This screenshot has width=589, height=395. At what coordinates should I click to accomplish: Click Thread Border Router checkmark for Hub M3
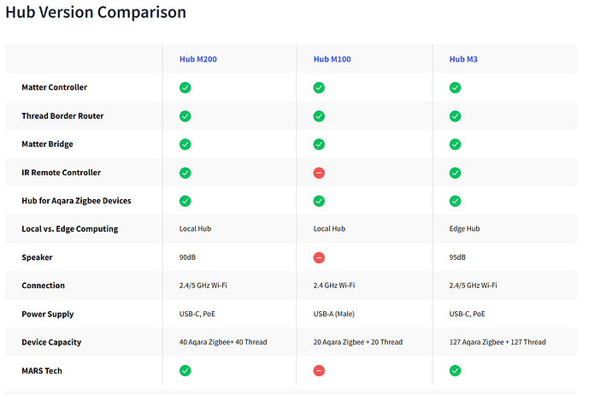[x=455, y=116]
